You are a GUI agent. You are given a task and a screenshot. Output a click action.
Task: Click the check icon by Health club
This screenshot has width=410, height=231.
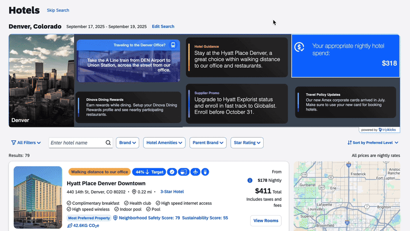(126, 203)
